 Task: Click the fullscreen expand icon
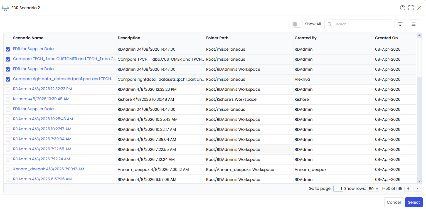pos(411,8)
